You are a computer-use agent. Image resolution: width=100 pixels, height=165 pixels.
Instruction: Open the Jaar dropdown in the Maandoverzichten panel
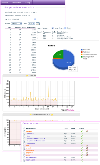pyautogui.click(x=31, y=24)
